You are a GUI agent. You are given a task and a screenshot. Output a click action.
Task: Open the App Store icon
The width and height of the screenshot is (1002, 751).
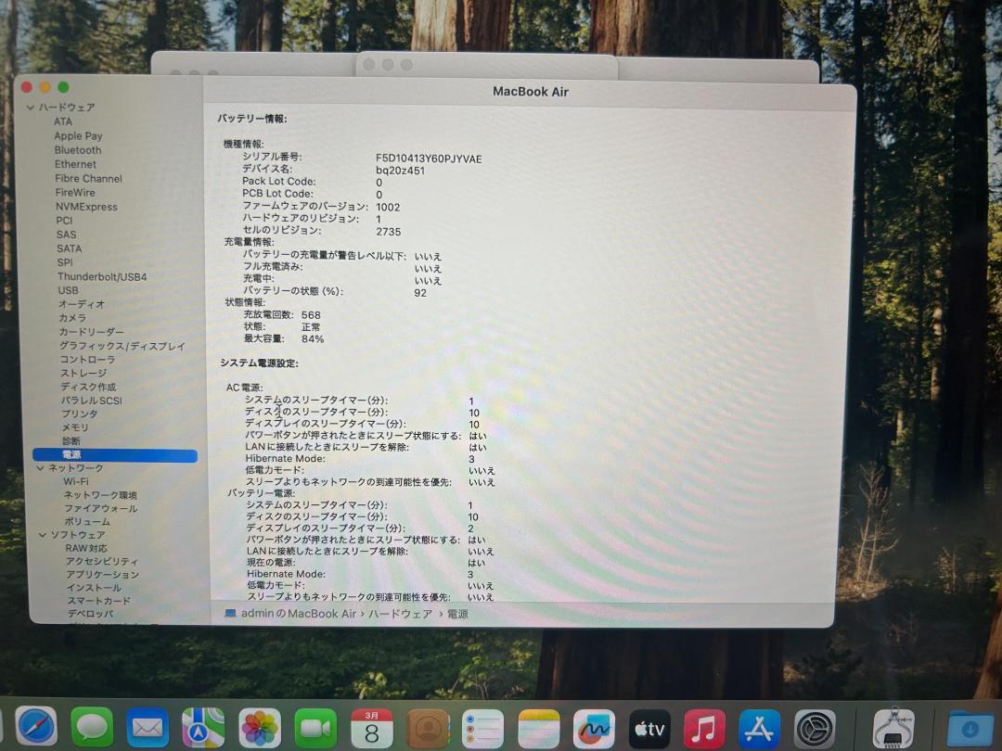click(x=759, y=729)
